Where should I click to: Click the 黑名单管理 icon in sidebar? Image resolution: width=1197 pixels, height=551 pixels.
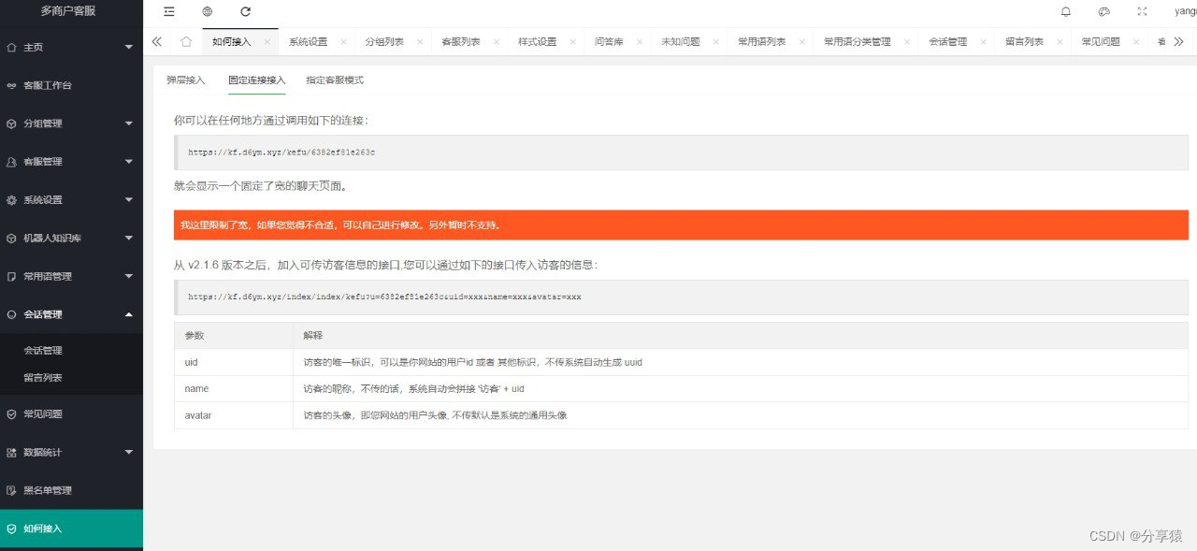[x=11, y=490]
